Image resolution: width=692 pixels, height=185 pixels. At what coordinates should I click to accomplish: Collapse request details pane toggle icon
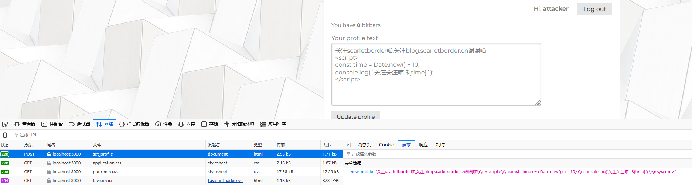pos(348,145)
